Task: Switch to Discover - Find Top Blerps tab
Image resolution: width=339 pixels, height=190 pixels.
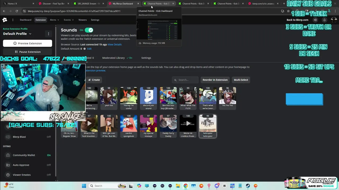Action: tap(53, 4)
